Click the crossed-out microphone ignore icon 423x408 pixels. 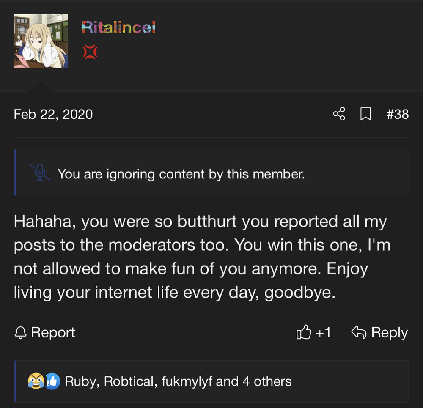[40, 173]
